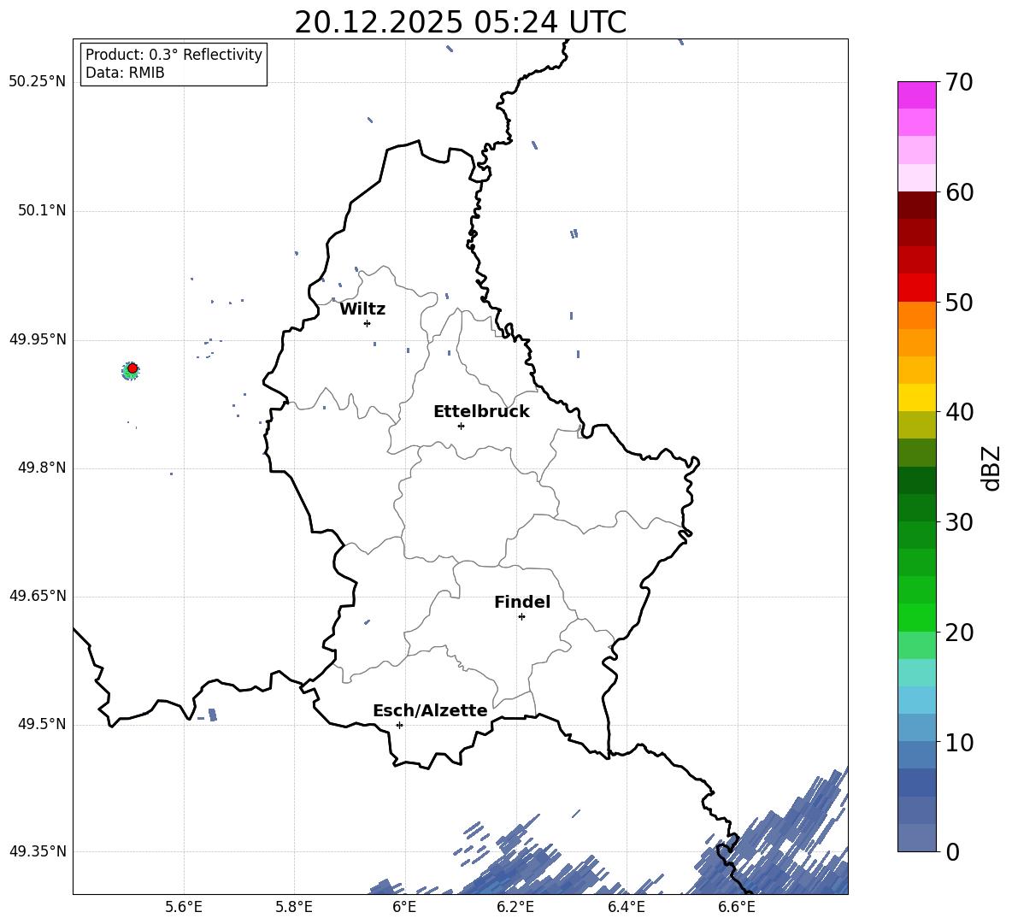Image resolution: width=1012 pixels, height=924 pixels.
Task: Click the 49.8°N latitude label
Action: tap(42, 468)
